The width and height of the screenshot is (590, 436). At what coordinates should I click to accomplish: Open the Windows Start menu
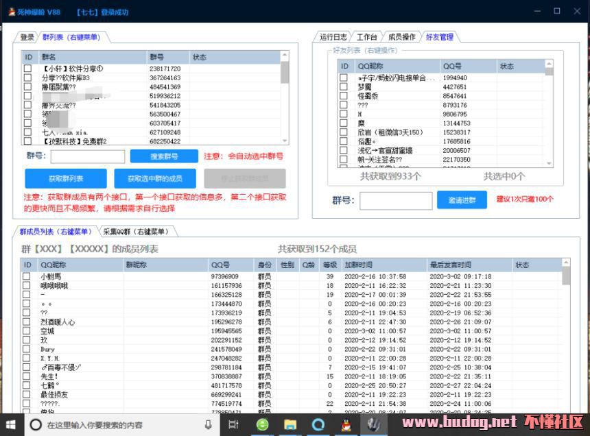click(x=10, y=425)
